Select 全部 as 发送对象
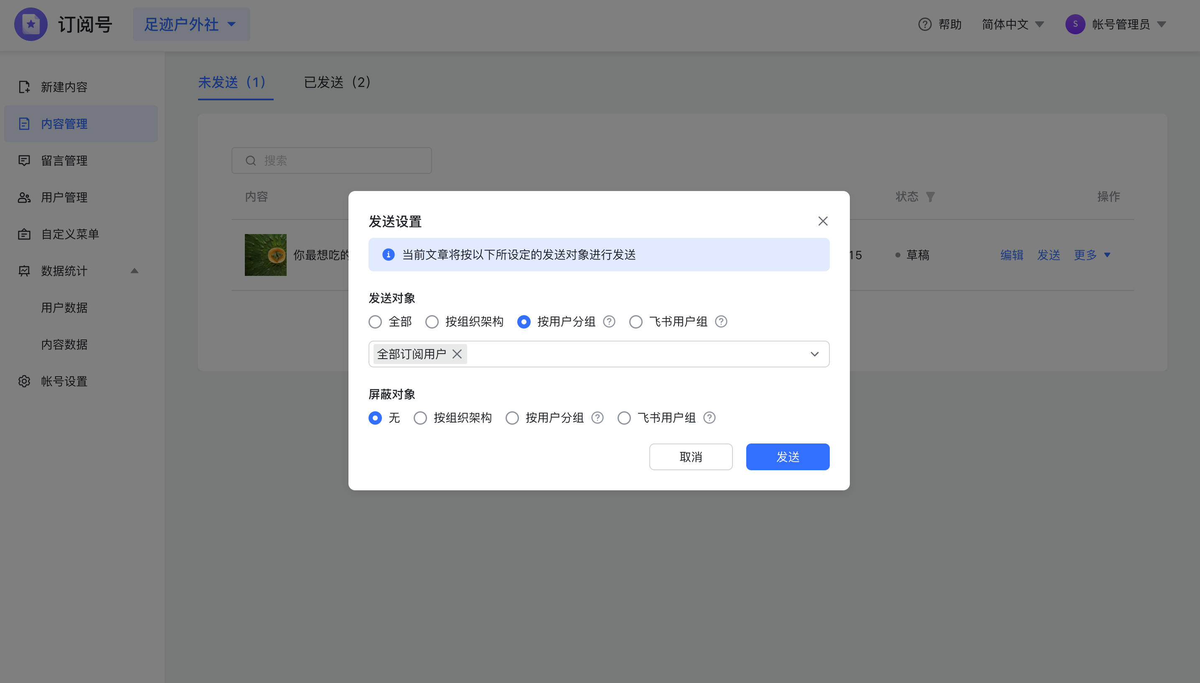Screen dimensions: 1200x683 [375, 322]
